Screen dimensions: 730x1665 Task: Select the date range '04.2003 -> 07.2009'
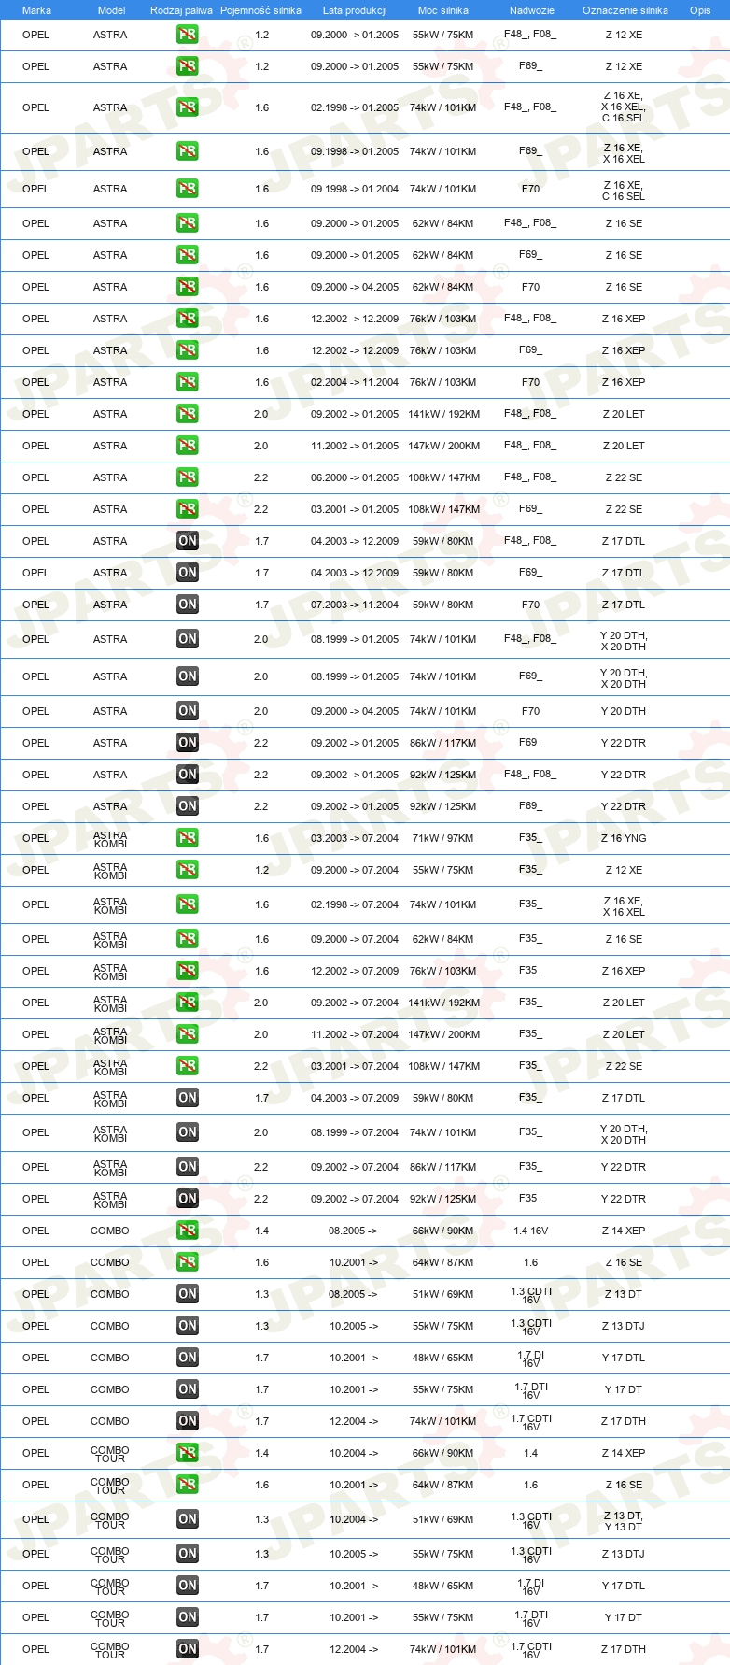(355, 1098)
